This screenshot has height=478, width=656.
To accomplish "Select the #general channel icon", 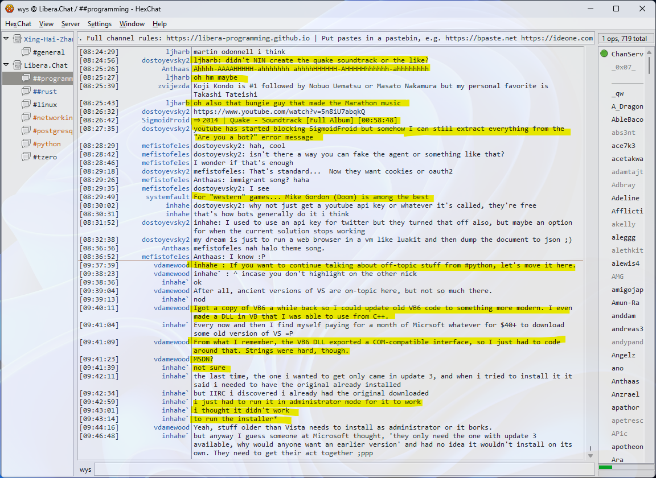I will 26,52.
